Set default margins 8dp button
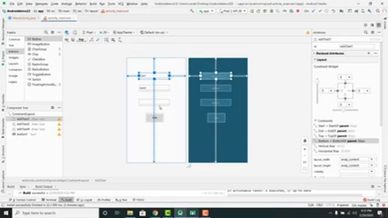 click(x=81, y=40)
